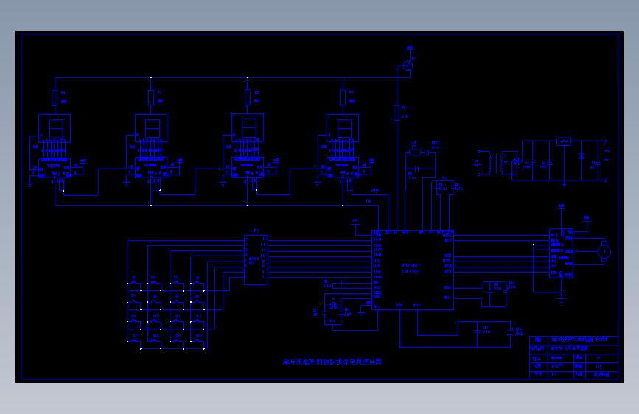
Task: Click the resistor above the leftmost display
Action: 55,98
